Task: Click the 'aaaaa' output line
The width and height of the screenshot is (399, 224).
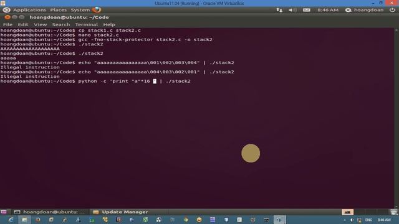Action: click(8, 58)
